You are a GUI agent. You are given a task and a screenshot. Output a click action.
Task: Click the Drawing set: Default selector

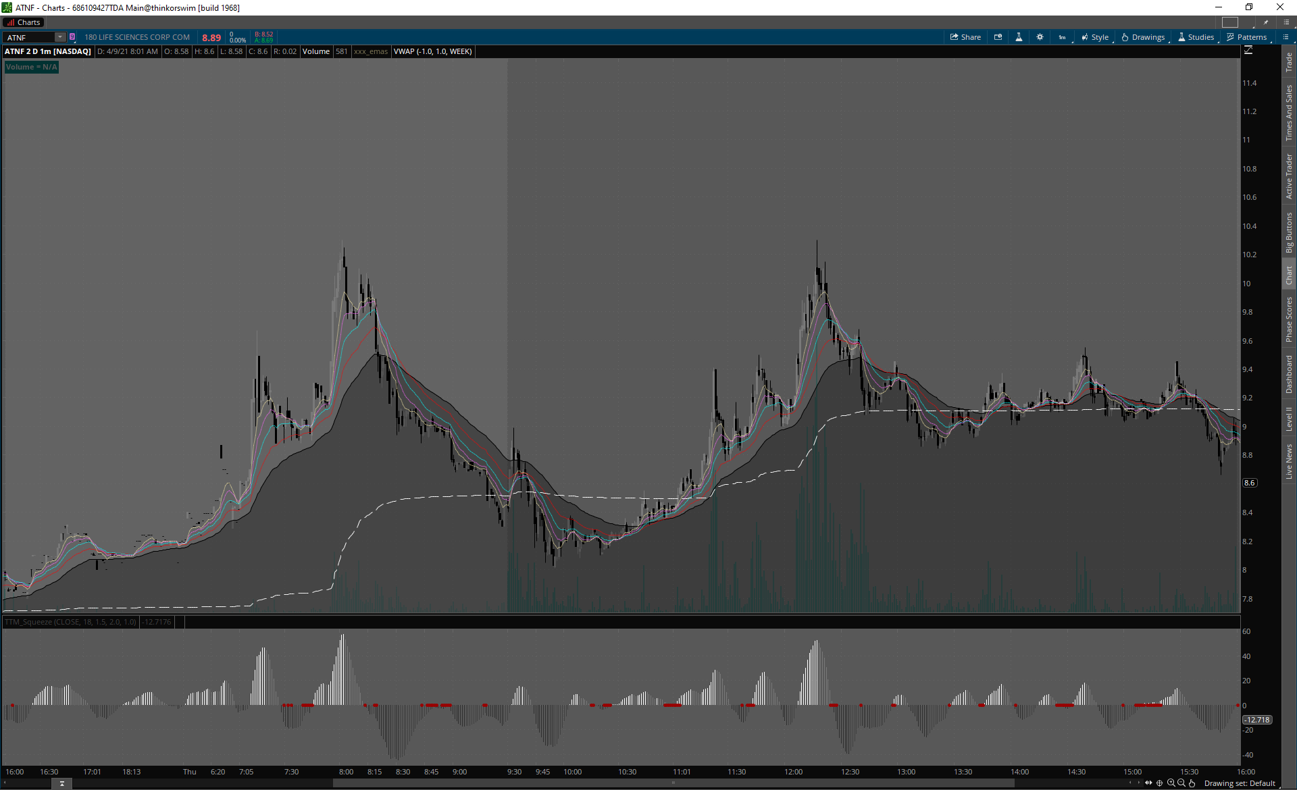point(1240,783)
